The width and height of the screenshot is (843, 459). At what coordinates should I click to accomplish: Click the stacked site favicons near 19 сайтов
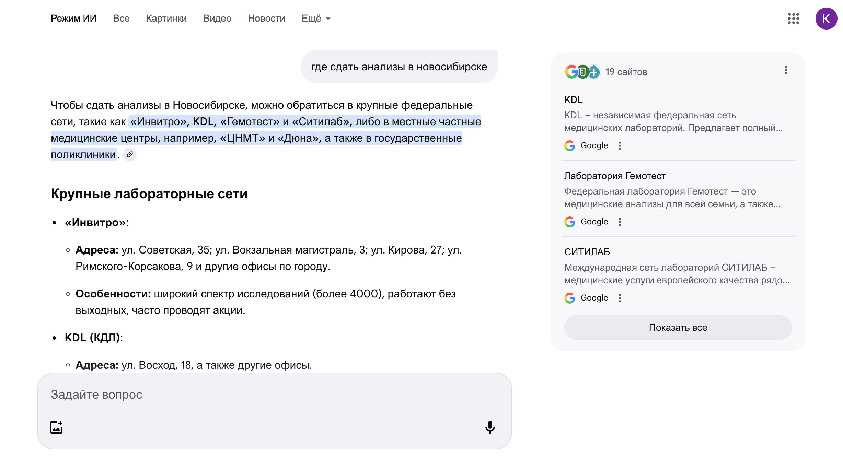582,72
